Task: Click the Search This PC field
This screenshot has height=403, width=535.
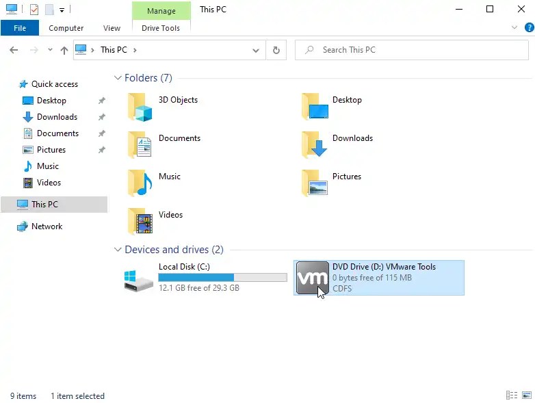Action: pyautogui.click(x=412, y=50)
